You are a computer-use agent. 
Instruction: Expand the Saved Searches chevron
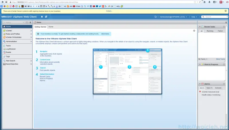coord(31,64)
